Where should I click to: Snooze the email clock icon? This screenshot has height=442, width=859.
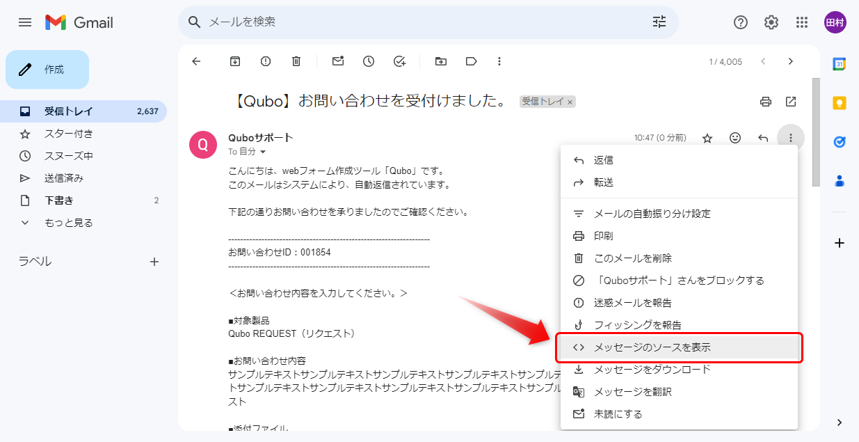pyautogui.click(x=369, y=61)
